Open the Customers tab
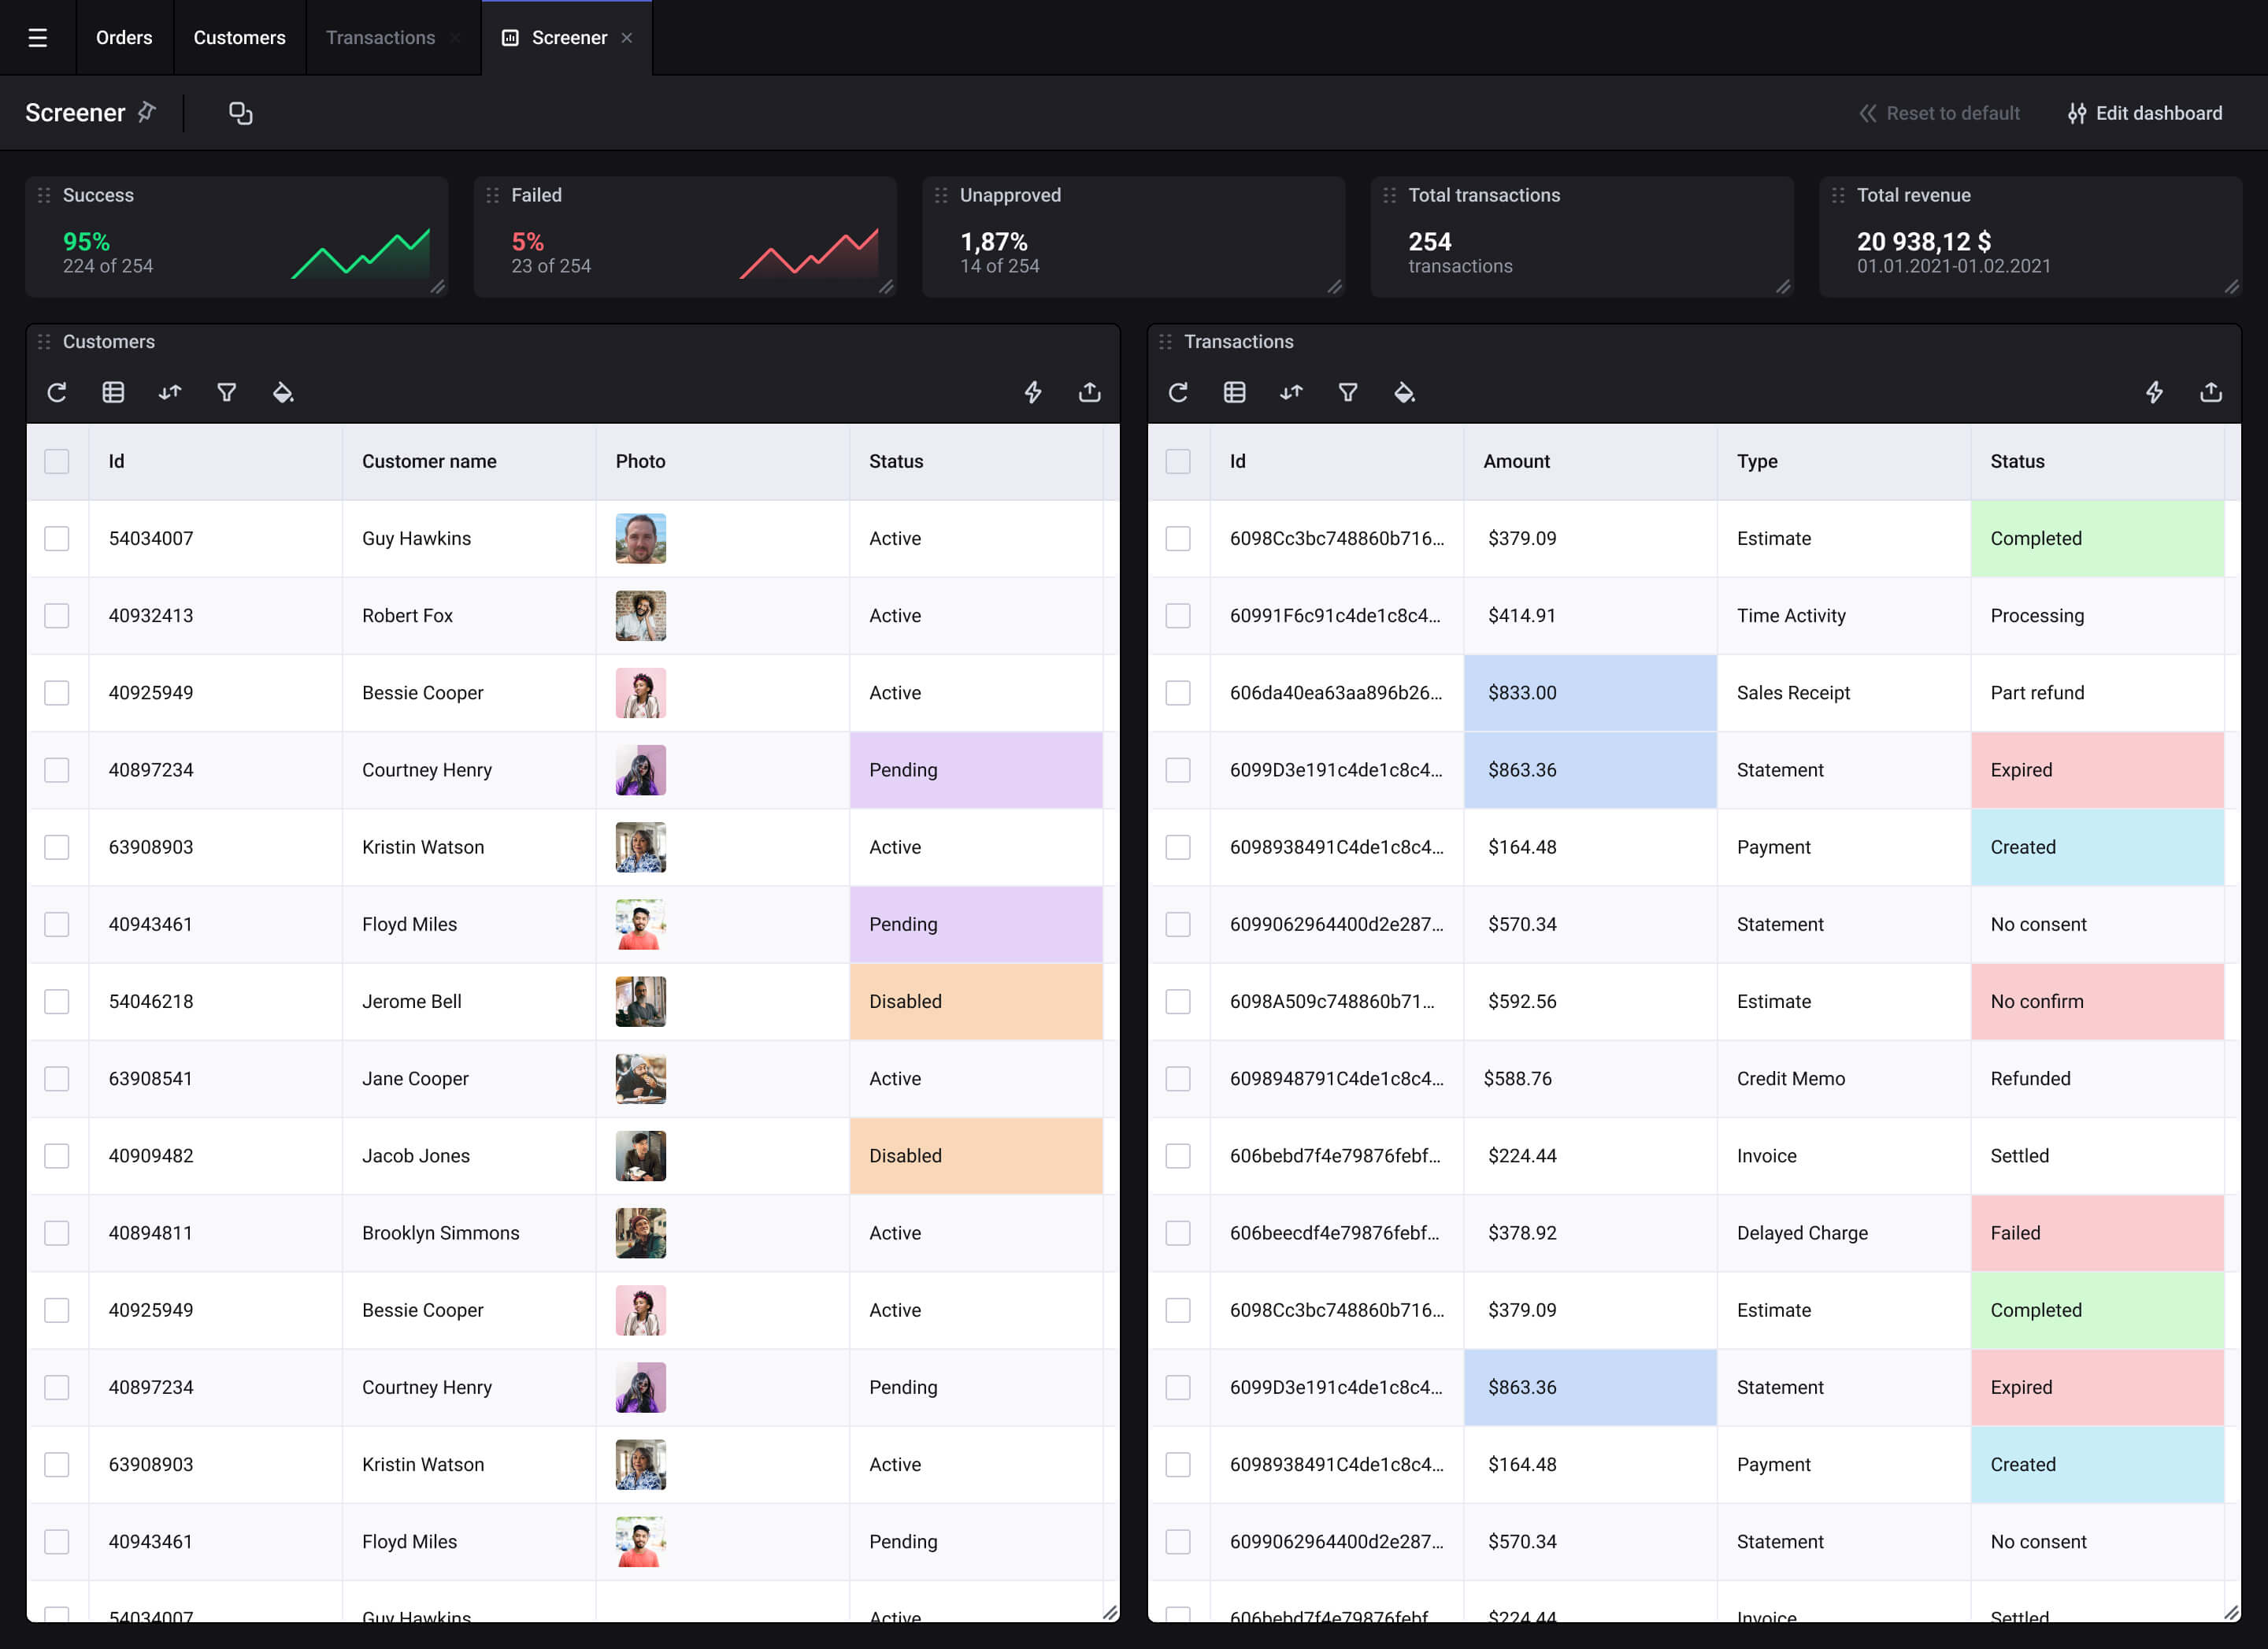The image size is (2268, 1649). click(x=239, y=38)
